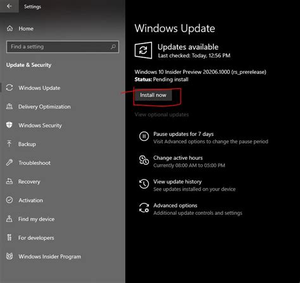Open Find my device settings
Screen dimensions: 300x283
coord(36,219)
